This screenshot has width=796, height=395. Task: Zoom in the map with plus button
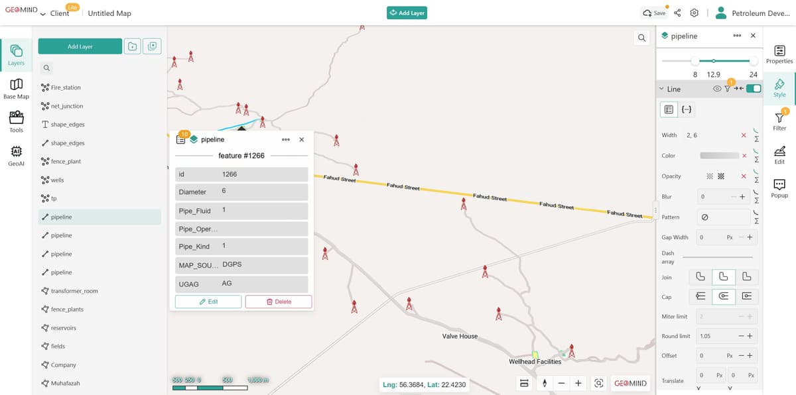point(578,383)
